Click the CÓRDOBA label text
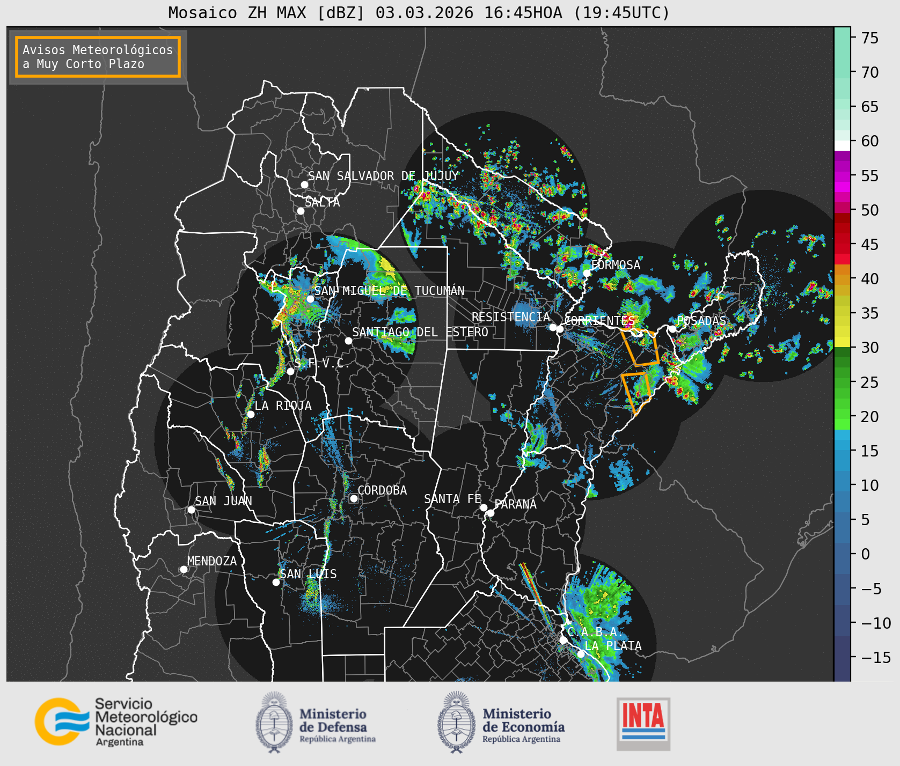 point(382,490)
